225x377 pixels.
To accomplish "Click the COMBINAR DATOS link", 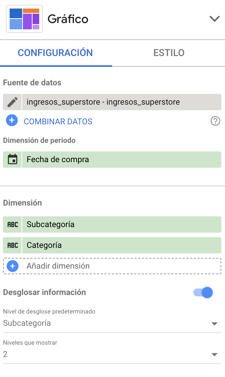I will coord(58,121).
